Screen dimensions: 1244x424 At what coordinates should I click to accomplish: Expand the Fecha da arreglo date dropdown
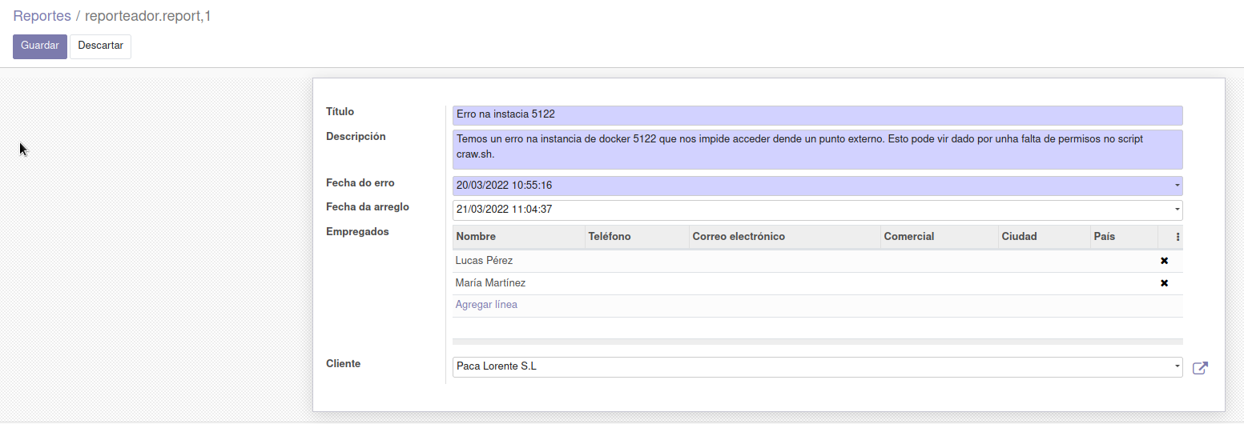1177,210
